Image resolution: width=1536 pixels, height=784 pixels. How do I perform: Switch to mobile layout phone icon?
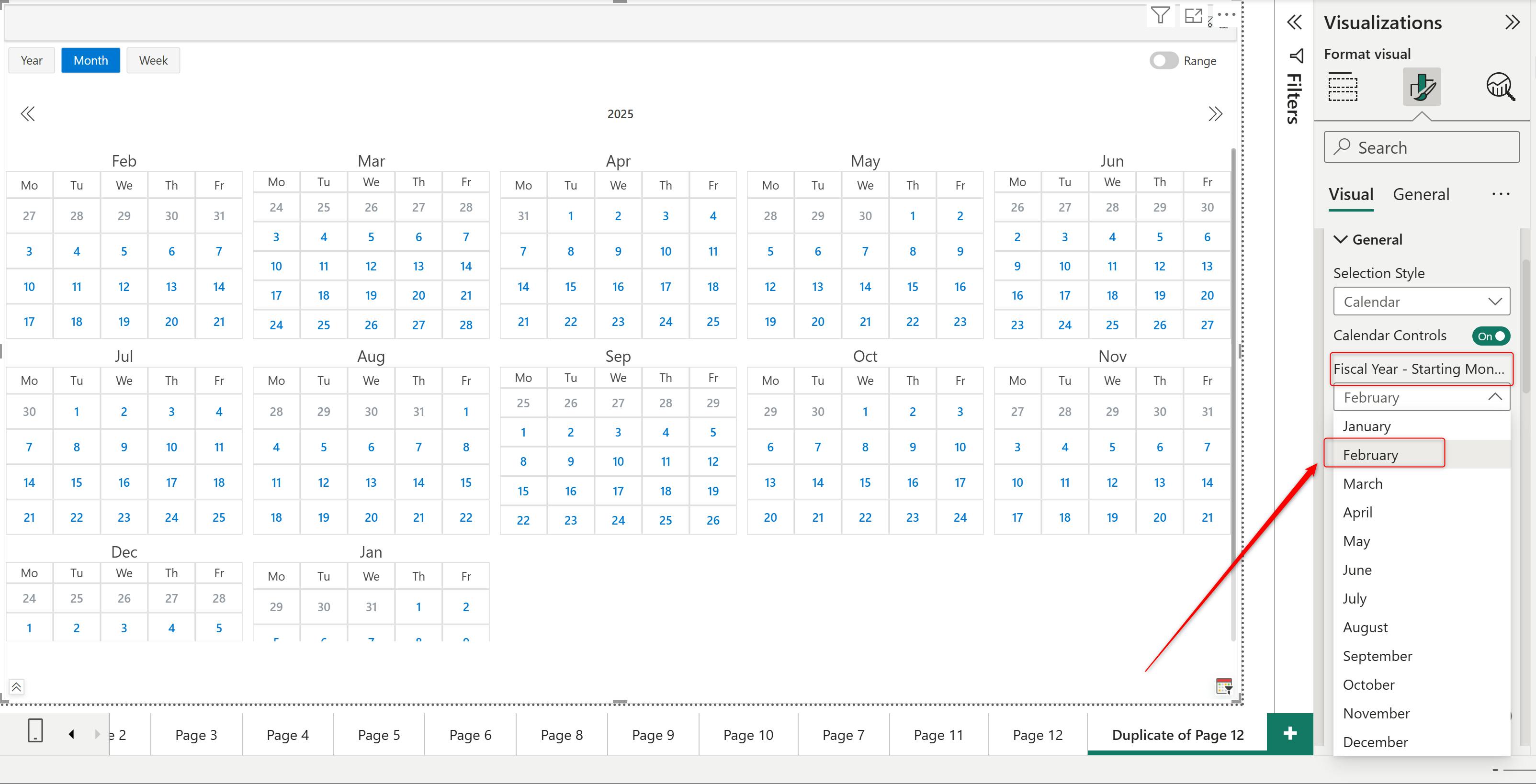(35, 730)
